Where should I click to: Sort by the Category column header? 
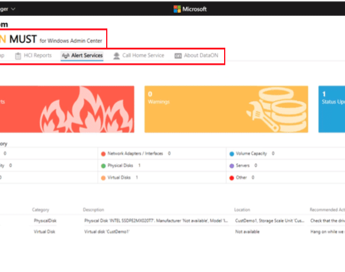[x=41, y=210]
